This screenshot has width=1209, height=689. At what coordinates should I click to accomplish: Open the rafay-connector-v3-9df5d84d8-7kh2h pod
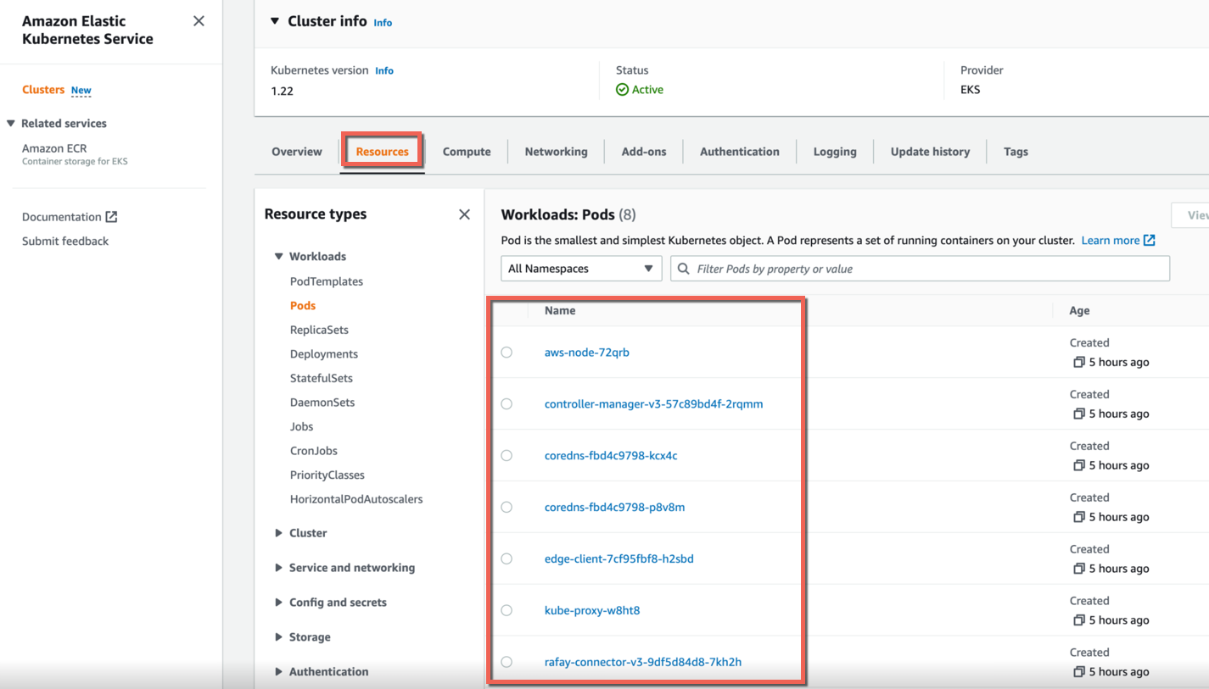pos(643,663)
